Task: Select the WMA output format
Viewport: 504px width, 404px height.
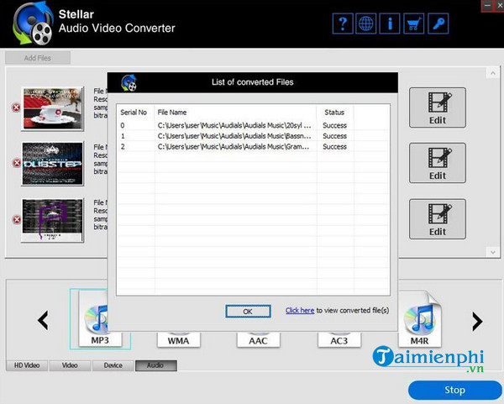Action: coord(178,340)
